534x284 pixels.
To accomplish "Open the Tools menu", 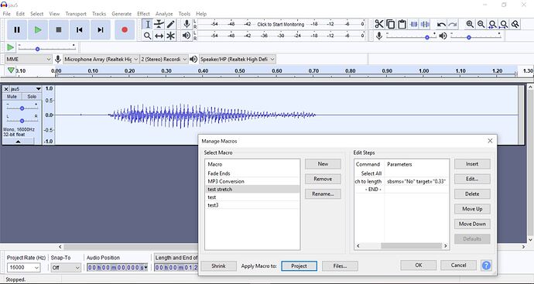I will [x=184, y=14].
